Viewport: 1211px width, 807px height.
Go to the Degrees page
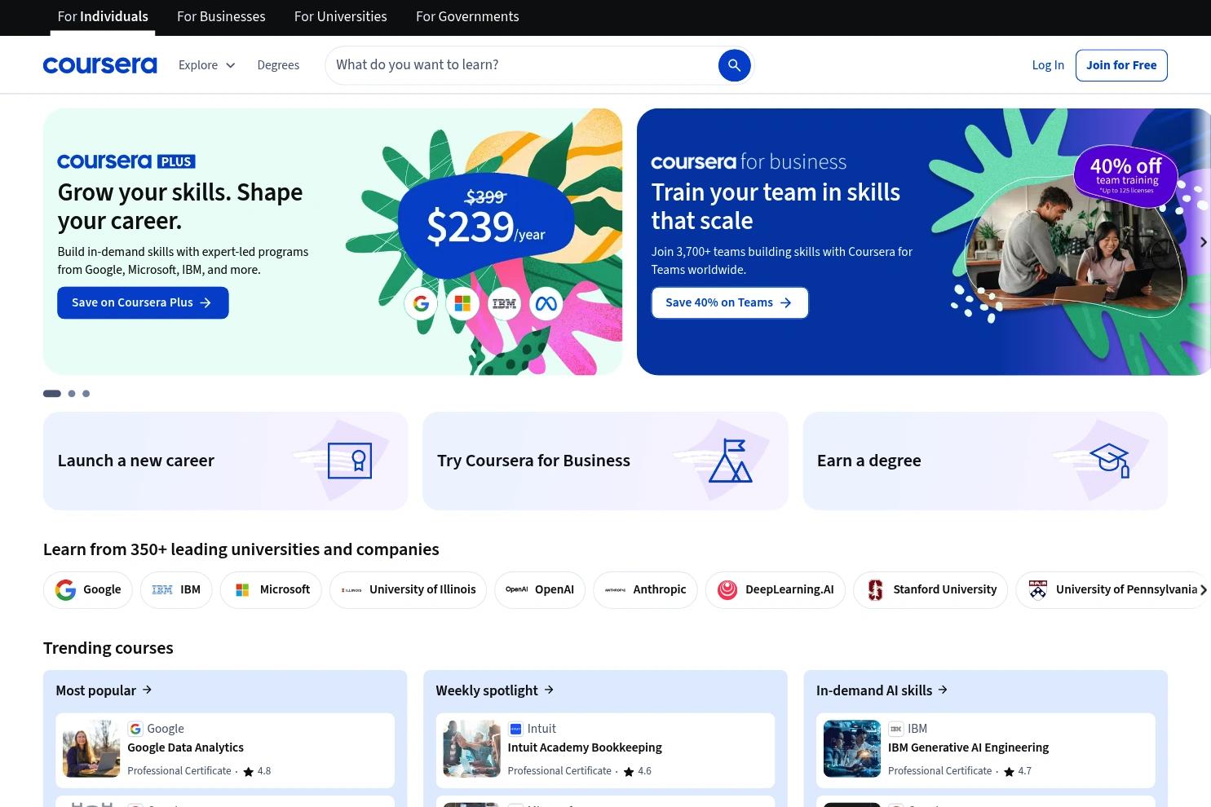tap(278, 65)
